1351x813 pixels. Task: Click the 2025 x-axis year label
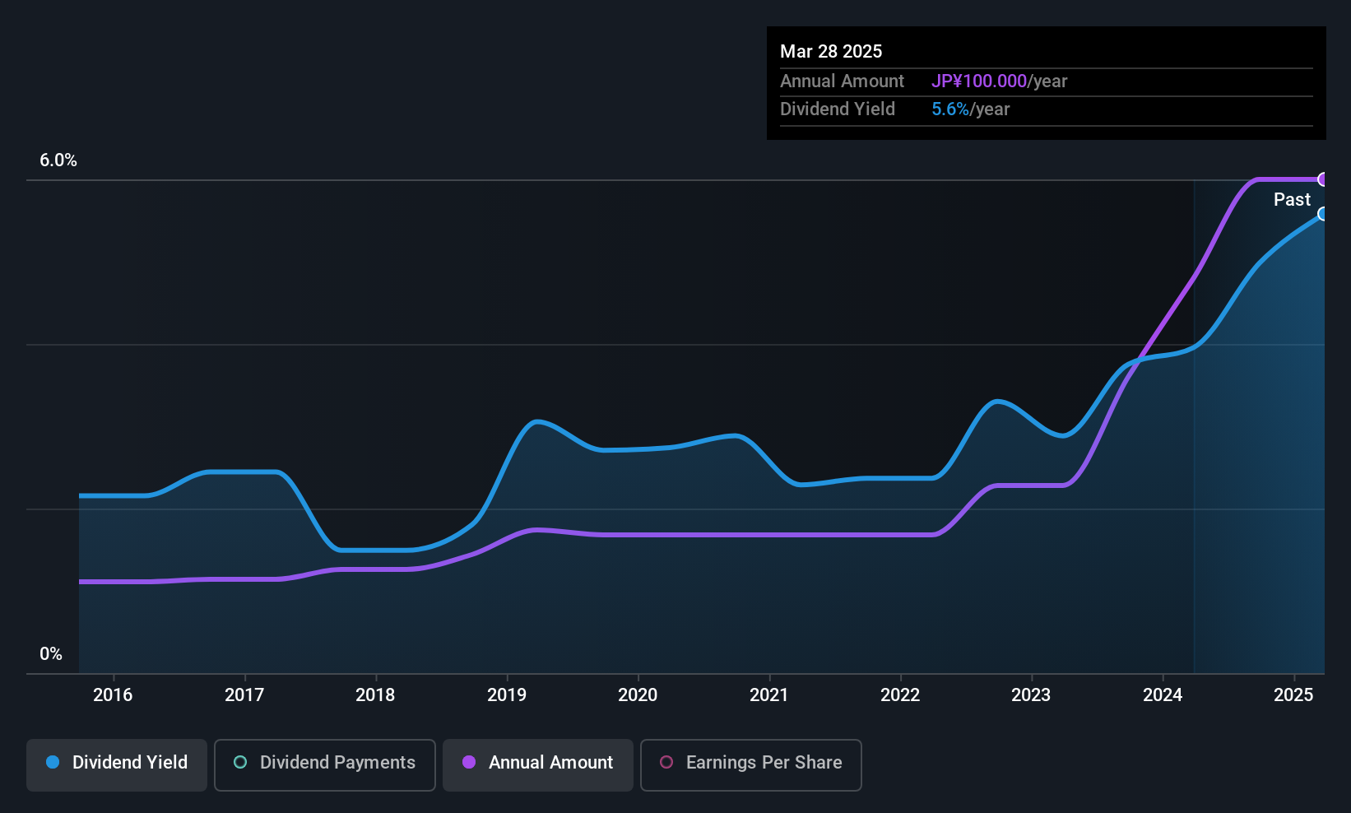click(x=1293, y=695)
